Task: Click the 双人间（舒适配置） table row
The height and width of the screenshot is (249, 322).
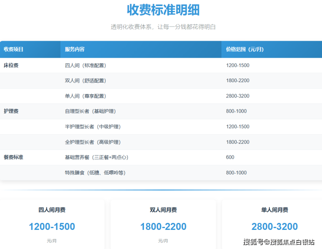Action: (x=85, y=81)
